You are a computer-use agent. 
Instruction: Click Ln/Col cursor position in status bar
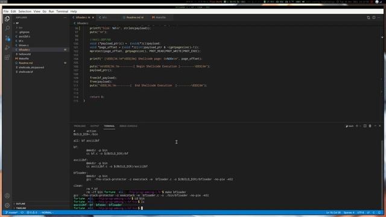tap(334, 213)
